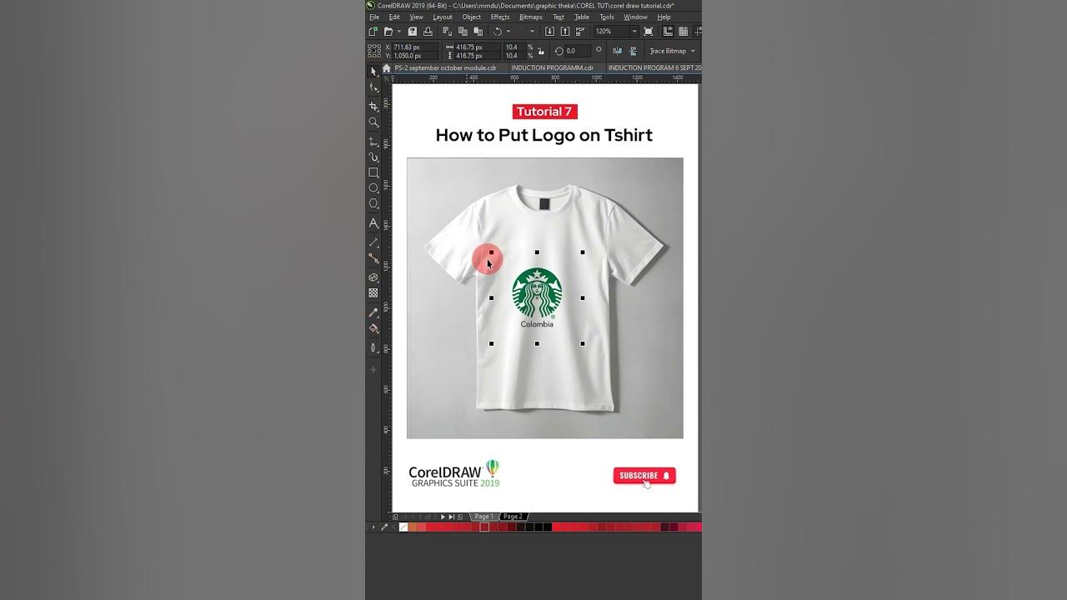Select the Rectangle tool
Viewport: 1067px width, 600px height.
click(373, 172)
